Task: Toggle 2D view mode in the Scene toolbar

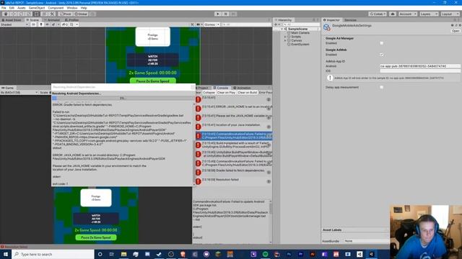Action: tap(33, 24)
